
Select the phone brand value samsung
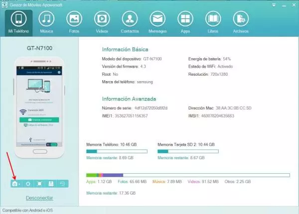click(x=145, y=82)
